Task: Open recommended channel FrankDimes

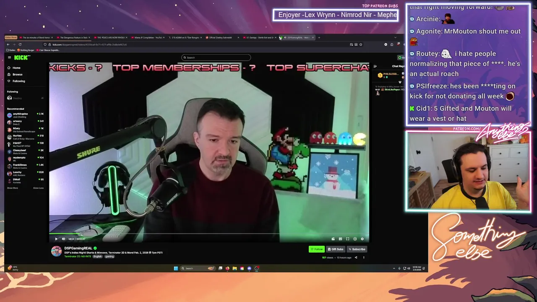Action: [x=25, y=166]
